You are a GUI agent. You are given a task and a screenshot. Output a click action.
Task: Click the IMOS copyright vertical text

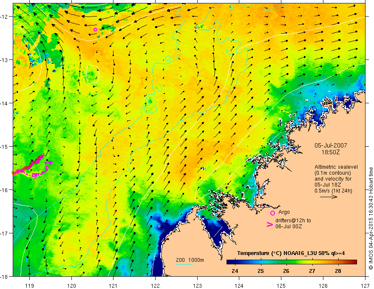point(371,218)
